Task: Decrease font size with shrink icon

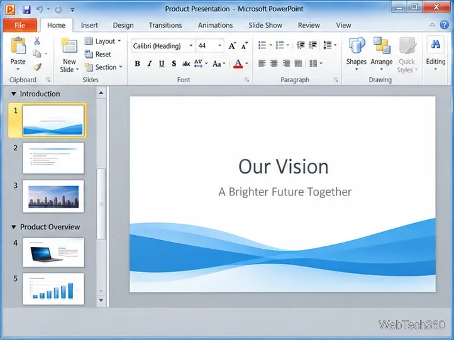Action: coord(245,46)
